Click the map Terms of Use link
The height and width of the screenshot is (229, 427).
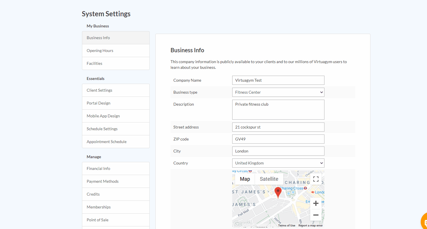(x=286, y=226)
